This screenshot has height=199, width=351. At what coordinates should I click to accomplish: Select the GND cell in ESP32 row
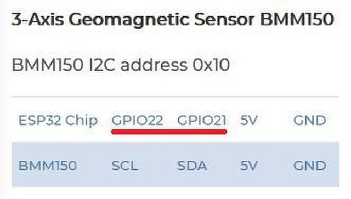coord(309,120)
